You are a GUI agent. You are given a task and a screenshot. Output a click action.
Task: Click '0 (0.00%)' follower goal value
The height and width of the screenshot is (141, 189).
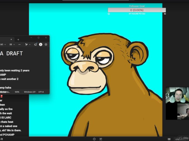[x=137, y=10]
